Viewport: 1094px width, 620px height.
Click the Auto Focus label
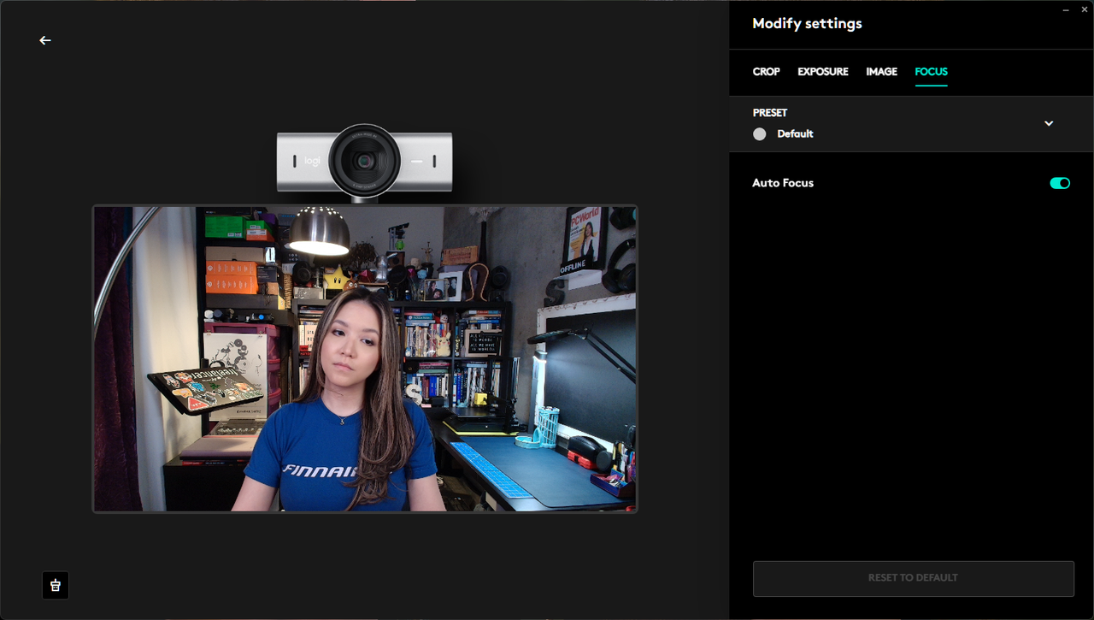tap(783, 183)
